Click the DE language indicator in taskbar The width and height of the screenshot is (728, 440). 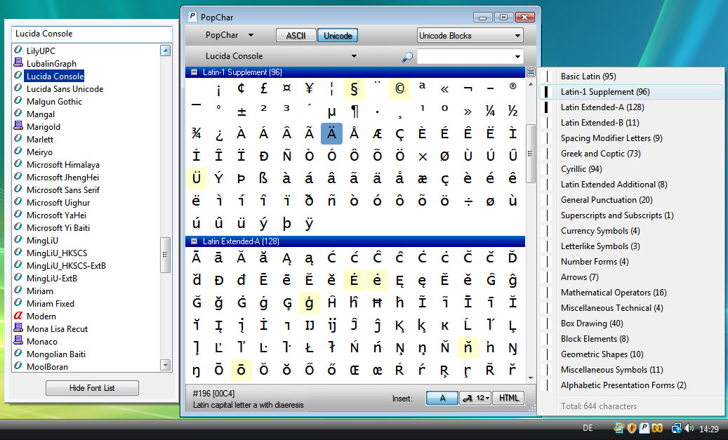(x=588, y=428)
